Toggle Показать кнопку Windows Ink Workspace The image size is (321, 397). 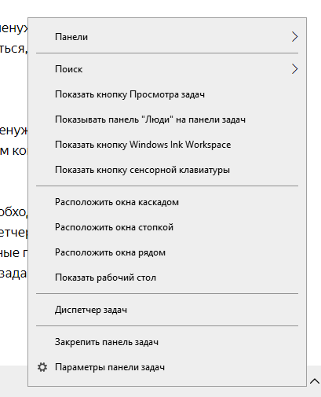tap(167, 145)
